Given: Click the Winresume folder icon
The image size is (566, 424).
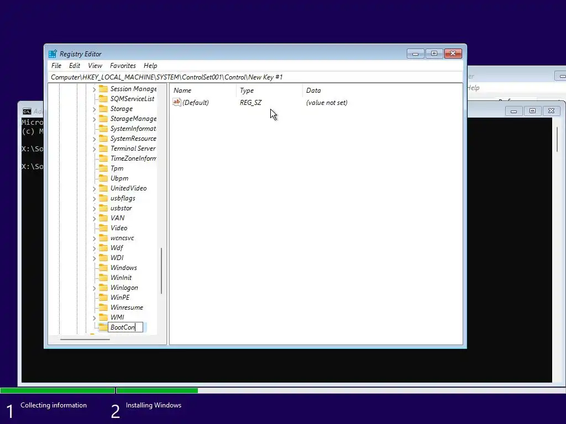Looking at the screenshot, I should [x=103, y=307].
